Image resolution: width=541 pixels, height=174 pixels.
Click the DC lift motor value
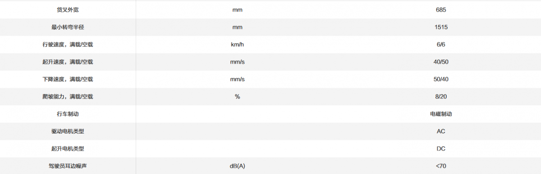441,149
